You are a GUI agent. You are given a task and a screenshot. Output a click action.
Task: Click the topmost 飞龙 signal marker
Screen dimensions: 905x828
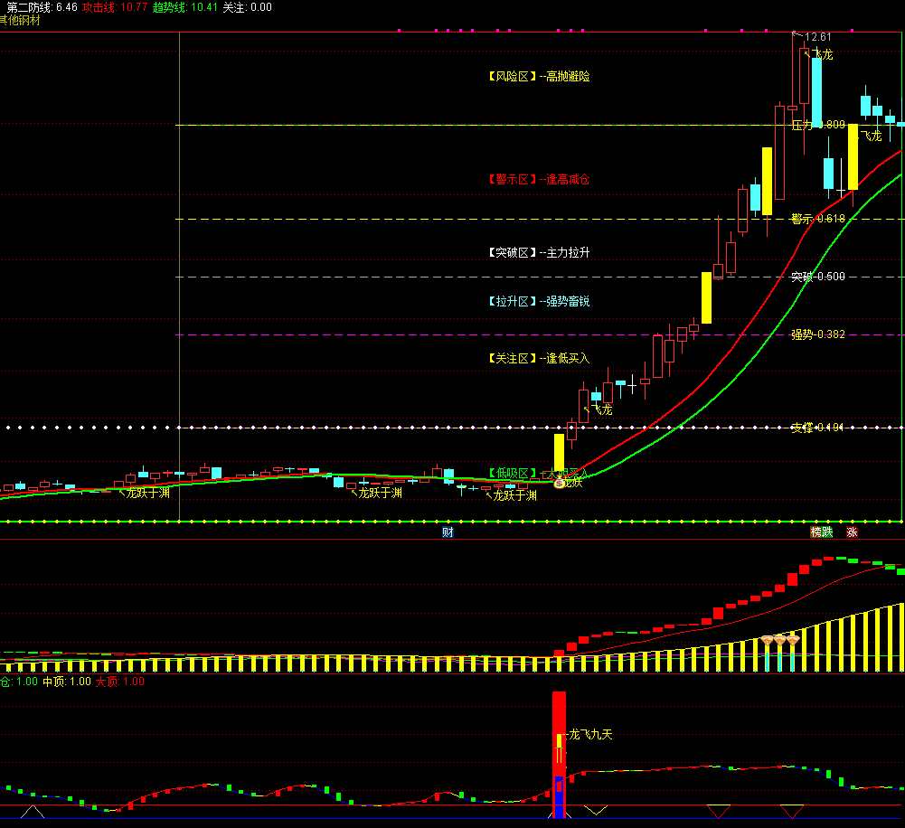(x=821, y=54)
